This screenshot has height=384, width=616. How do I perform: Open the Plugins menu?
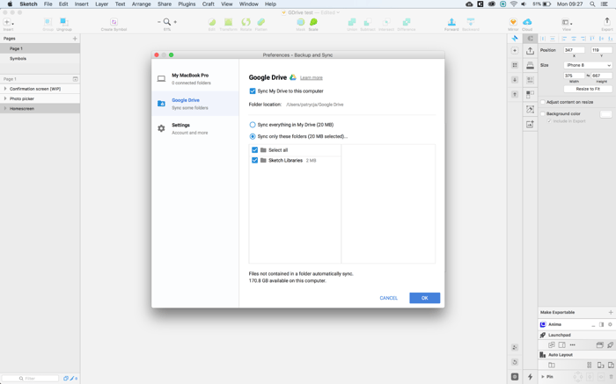click(187, 4)
